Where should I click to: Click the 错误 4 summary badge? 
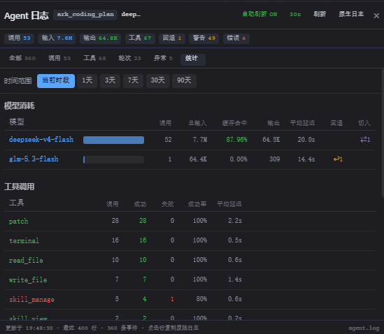[x=236, y=38]
